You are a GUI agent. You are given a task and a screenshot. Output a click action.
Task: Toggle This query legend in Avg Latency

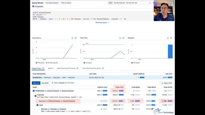(40, 63)
